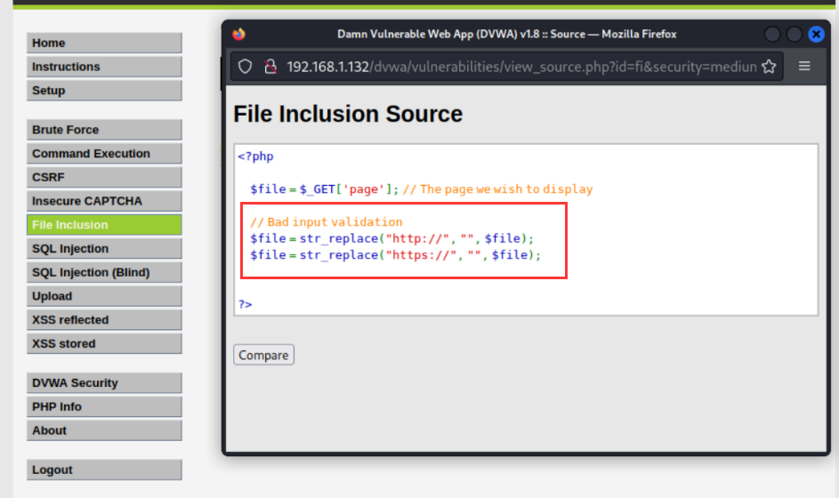This screenshot has height=498, width=839.
Task: Open the XSS reflected page
Action: 104,320
